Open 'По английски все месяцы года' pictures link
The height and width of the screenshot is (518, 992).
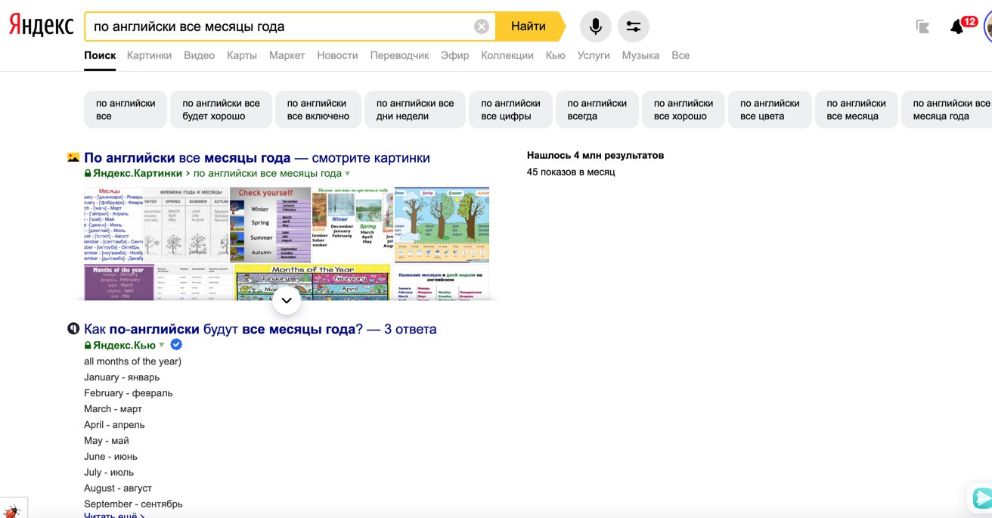click(257, 158)
